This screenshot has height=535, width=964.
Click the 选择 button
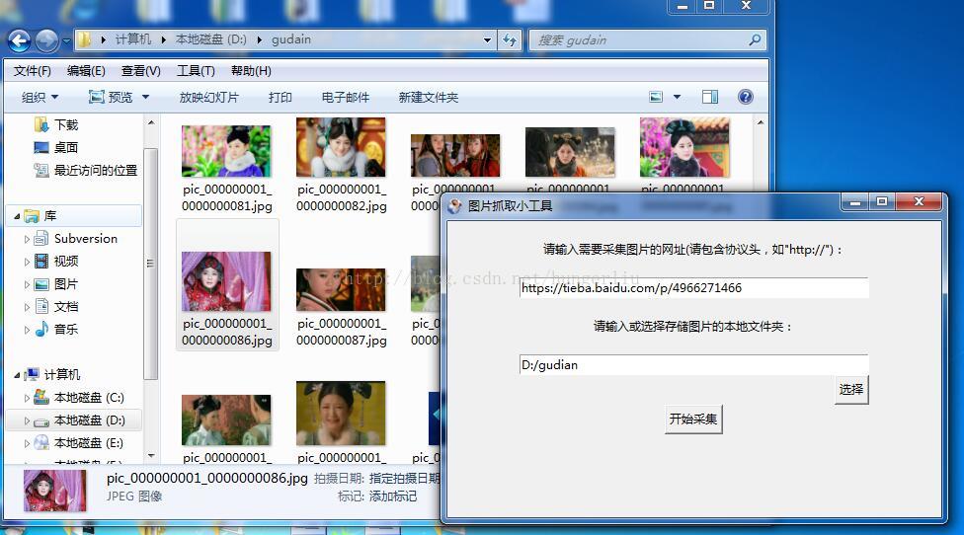pyautogui.click(x=851, y=390)
